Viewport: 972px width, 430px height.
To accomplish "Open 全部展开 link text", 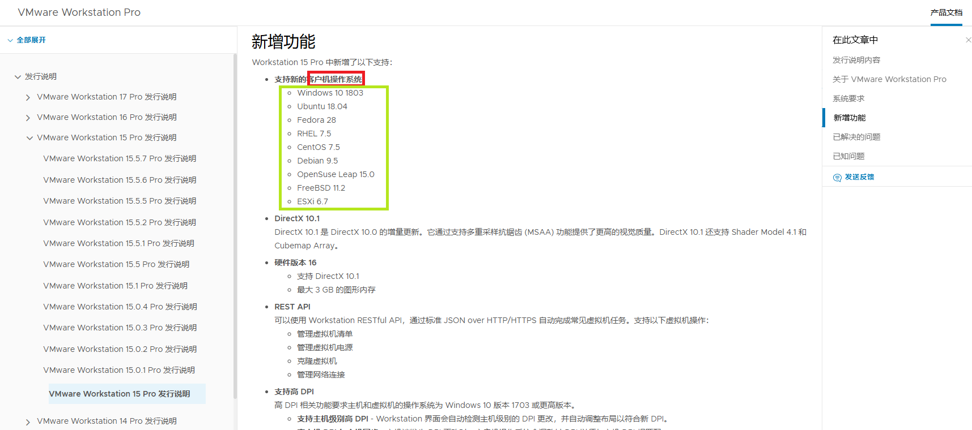I will point(31,40).
